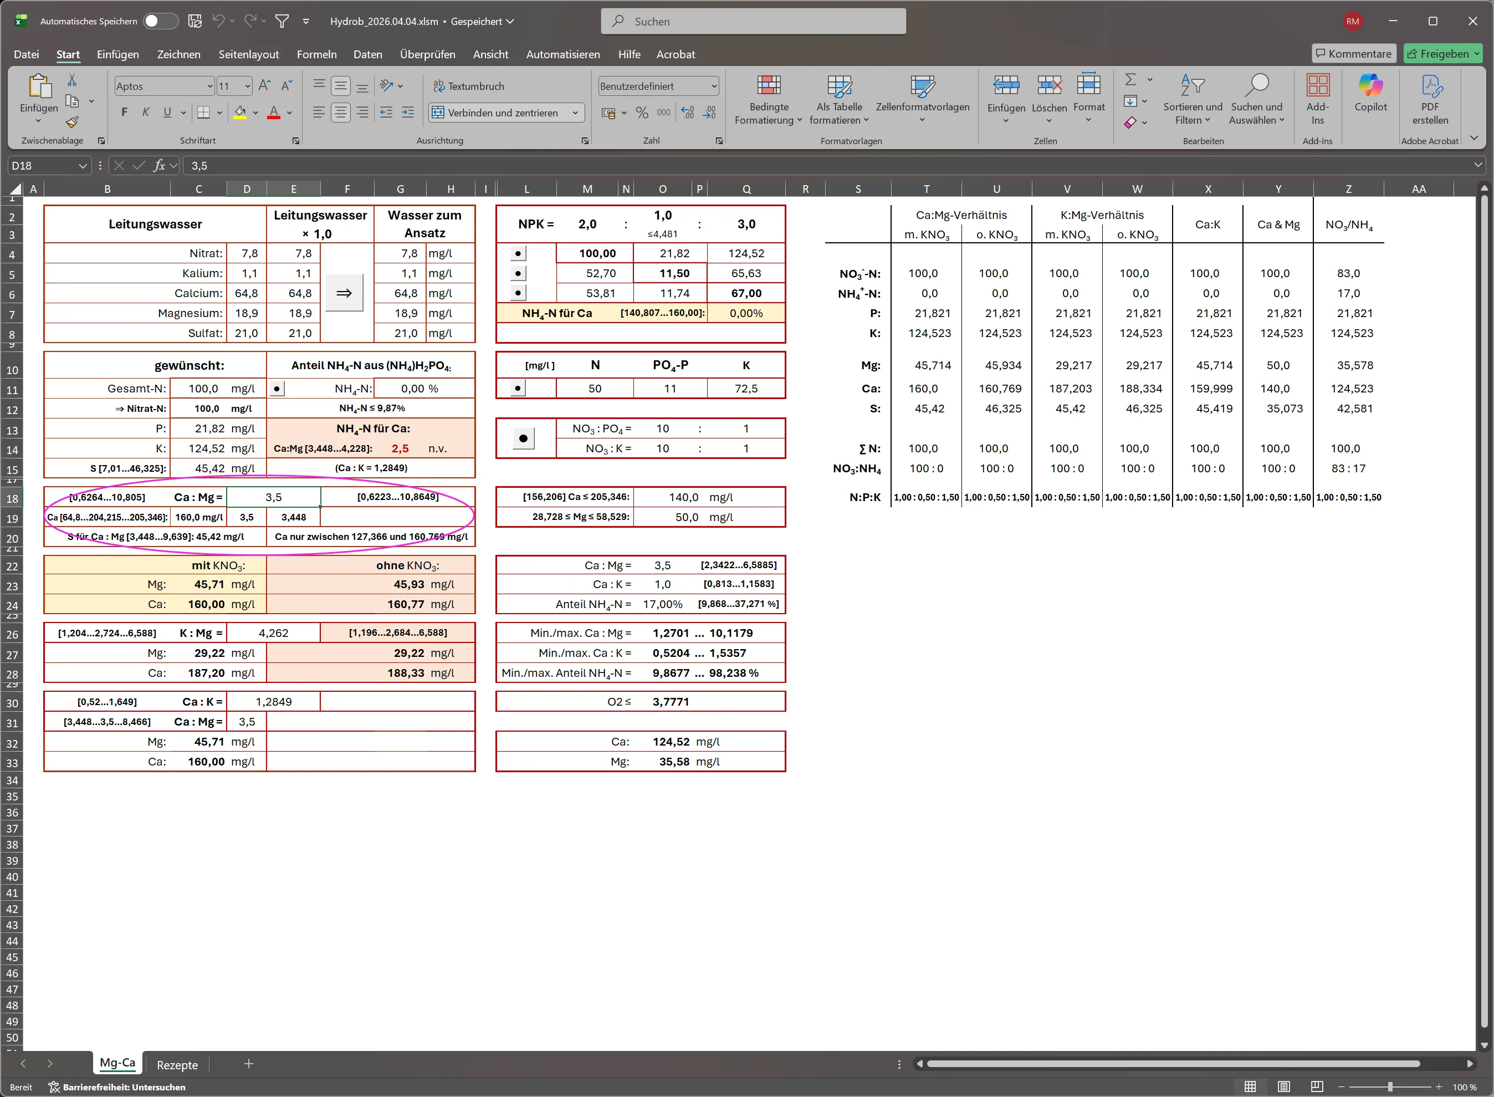
Task: Expand the formula bar chevron
Action: point(1477,165)
